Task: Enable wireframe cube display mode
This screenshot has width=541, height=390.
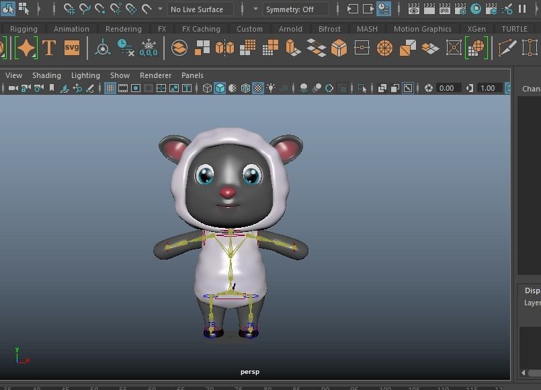Action: tap(207, 88)
